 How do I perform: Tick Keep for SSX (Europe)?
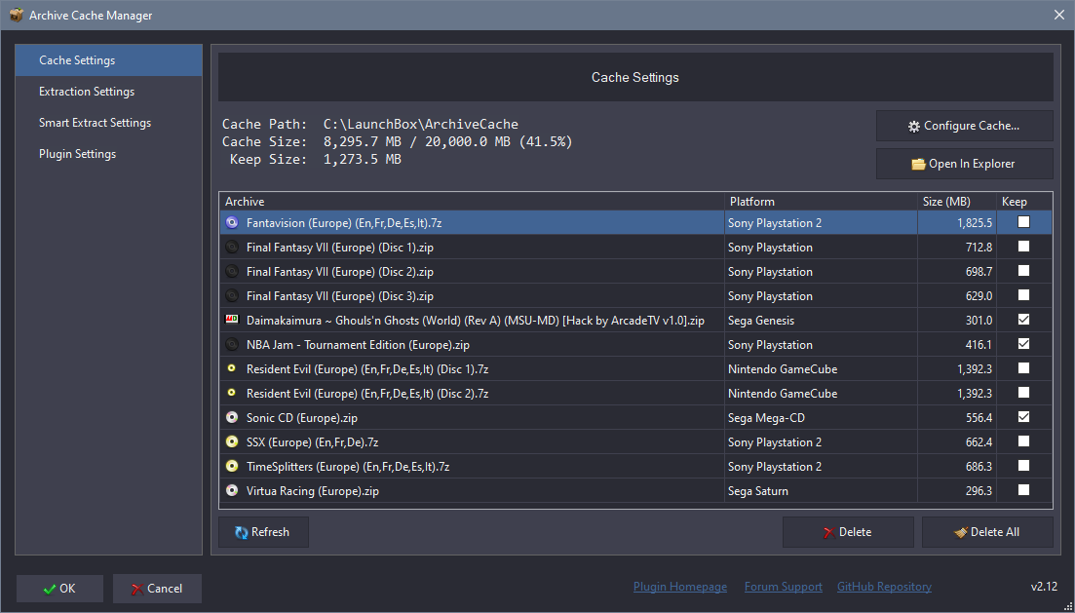pyautogui.click(x=1023, y=441)
